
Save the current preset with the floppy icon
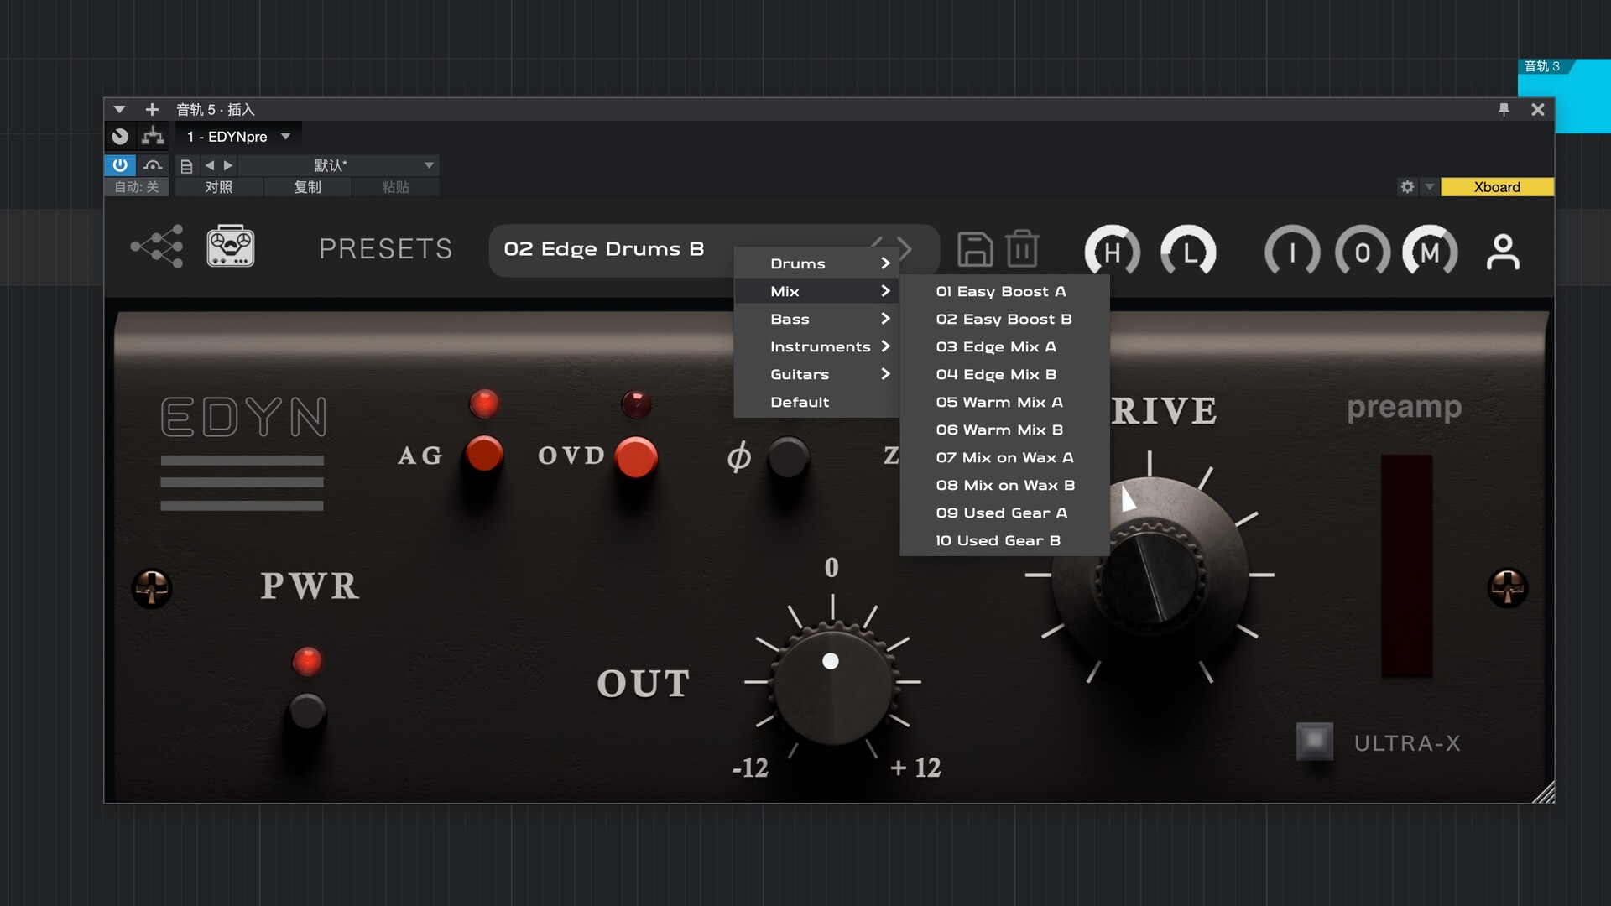pos(974,250)
